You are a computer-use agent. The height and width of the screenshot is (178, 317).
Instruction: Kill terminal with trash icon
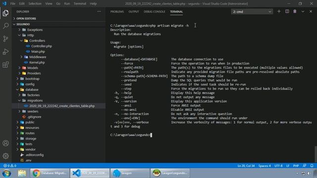coord(295,11)
